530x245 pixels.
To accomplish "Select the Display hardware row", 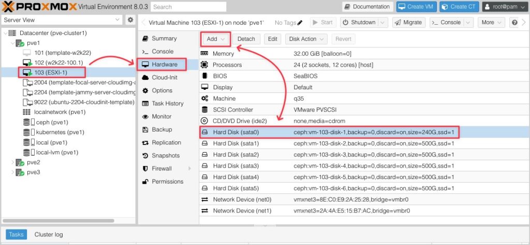I will pos(364,87).
